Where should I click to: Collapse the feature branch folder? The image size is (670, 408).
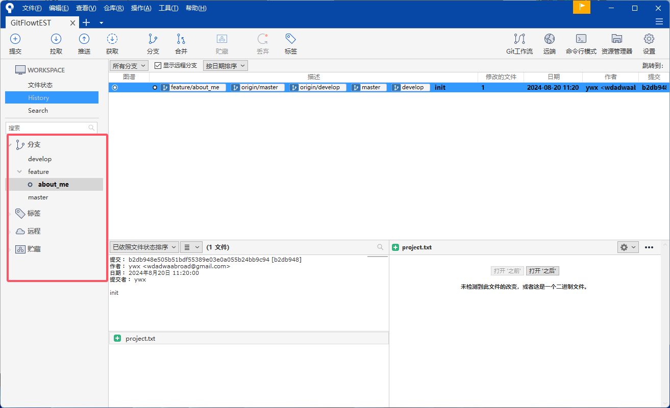19,172
